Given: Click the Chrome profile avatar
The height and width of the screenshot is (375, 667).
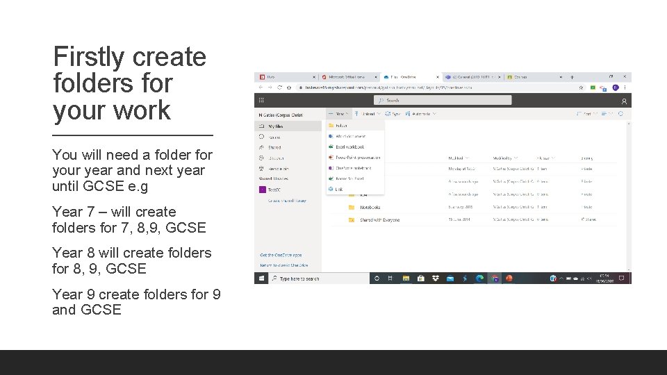Looking at the screenshot, I should click(x=616, y=87).
